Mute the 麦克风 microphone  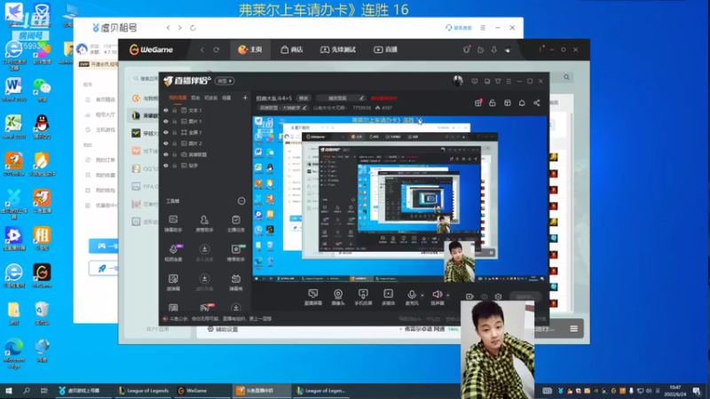click(x=412, y=297)
